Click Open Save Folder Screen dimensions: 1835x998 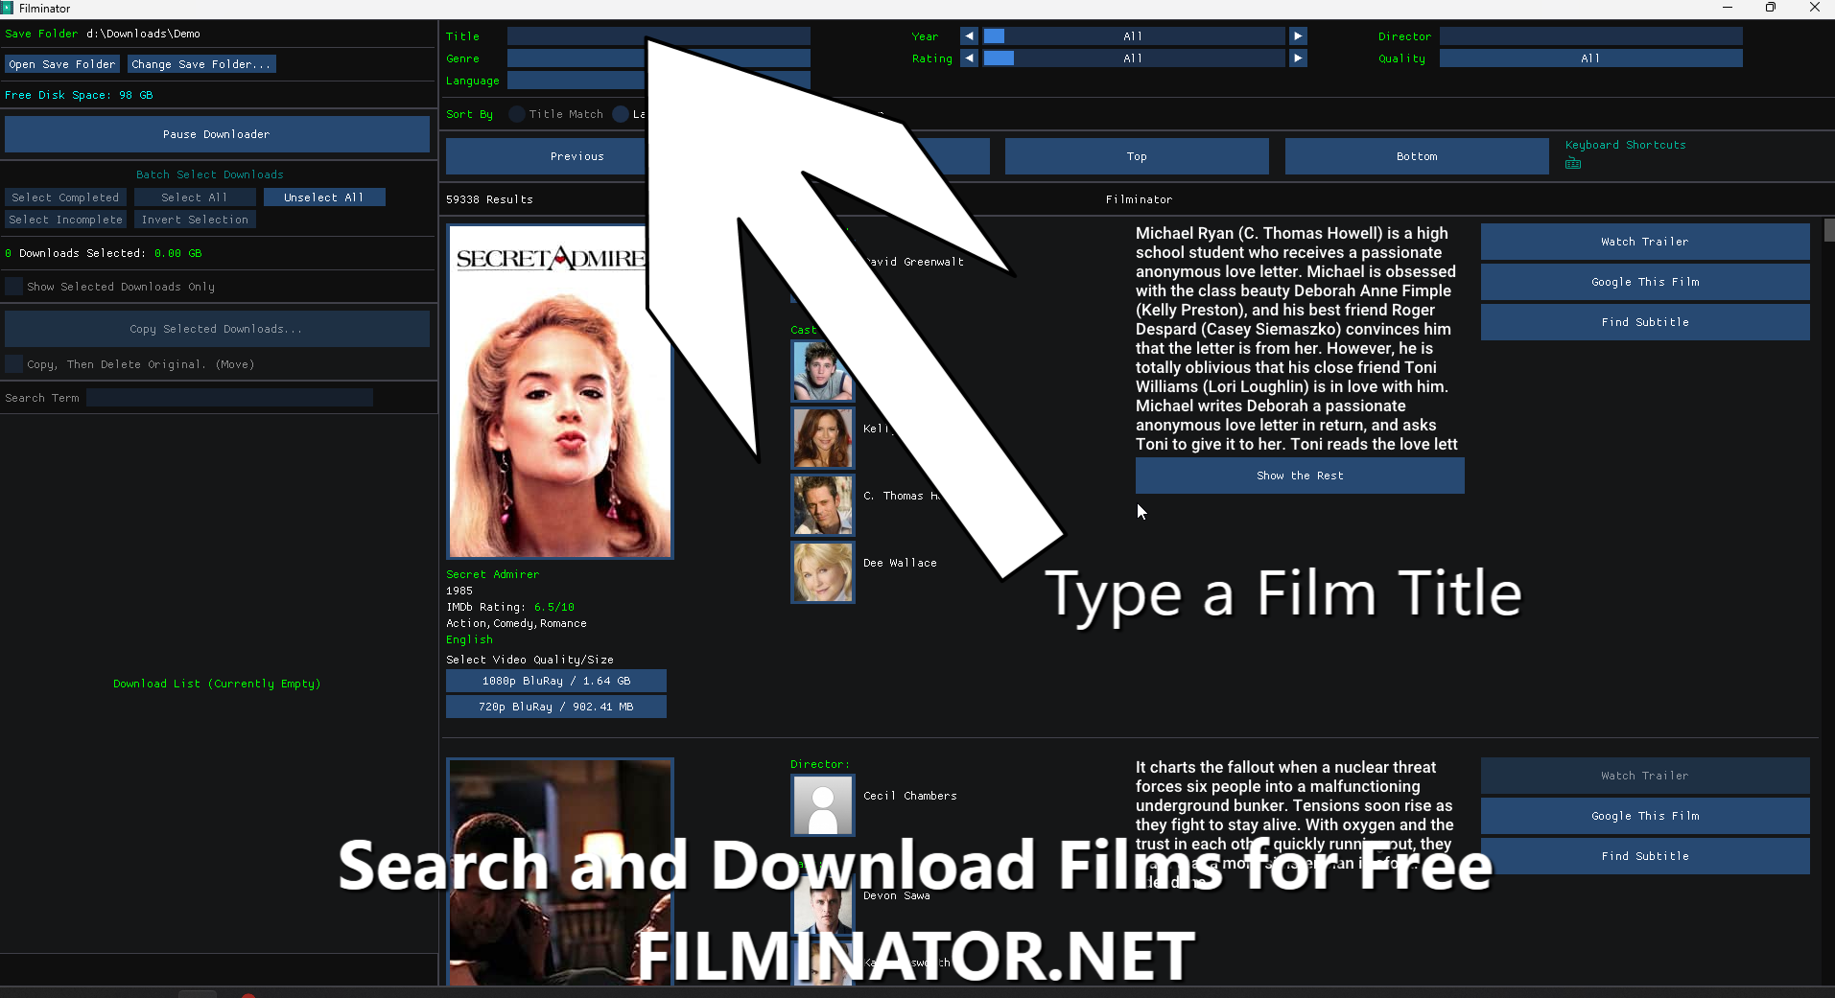tap(62, 64)
